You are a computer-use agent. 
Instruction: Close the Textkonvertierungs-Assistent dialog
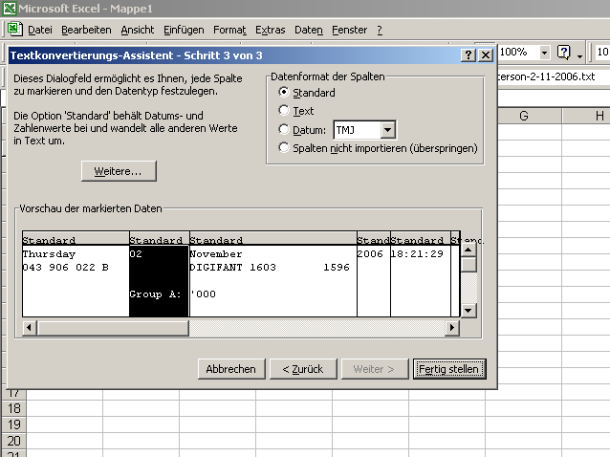[486, 55]
